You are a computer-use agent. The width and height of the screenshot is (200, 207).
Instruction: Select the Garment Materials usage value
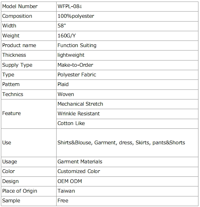[x=80, y=161]
